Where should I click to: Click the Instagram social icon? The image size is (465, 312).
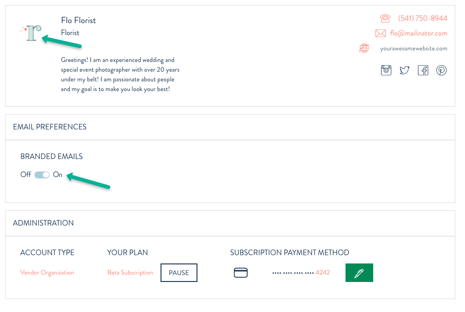coord(386,70)
